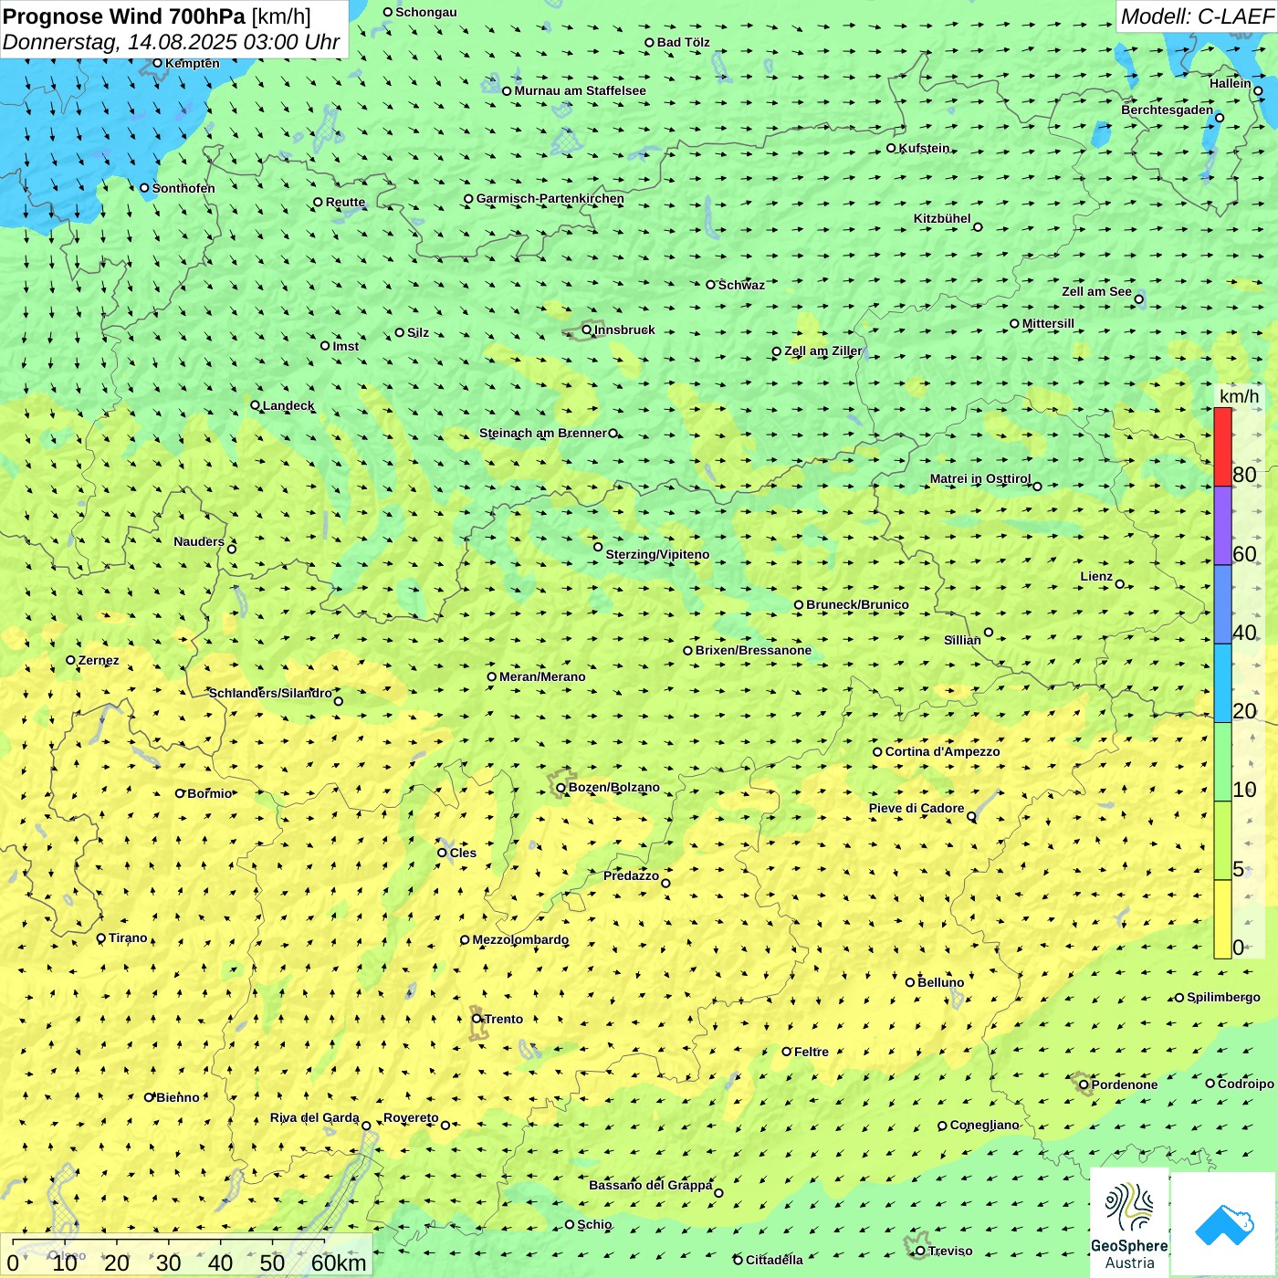This screenshot has height=1278, width=1278.
Task: Click the Cortina d'Ampezzo label
Action: 942,751
